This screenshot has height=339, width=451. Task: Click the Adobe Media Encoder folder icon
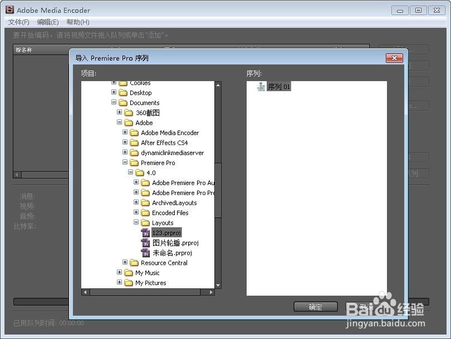click(x=134, y=133)
